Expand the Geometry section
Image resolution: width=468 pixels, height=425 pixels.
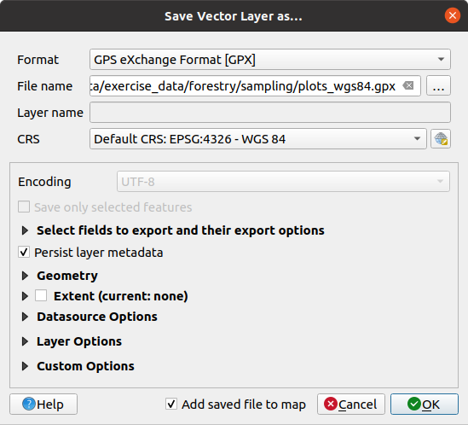tap(25, 276)
